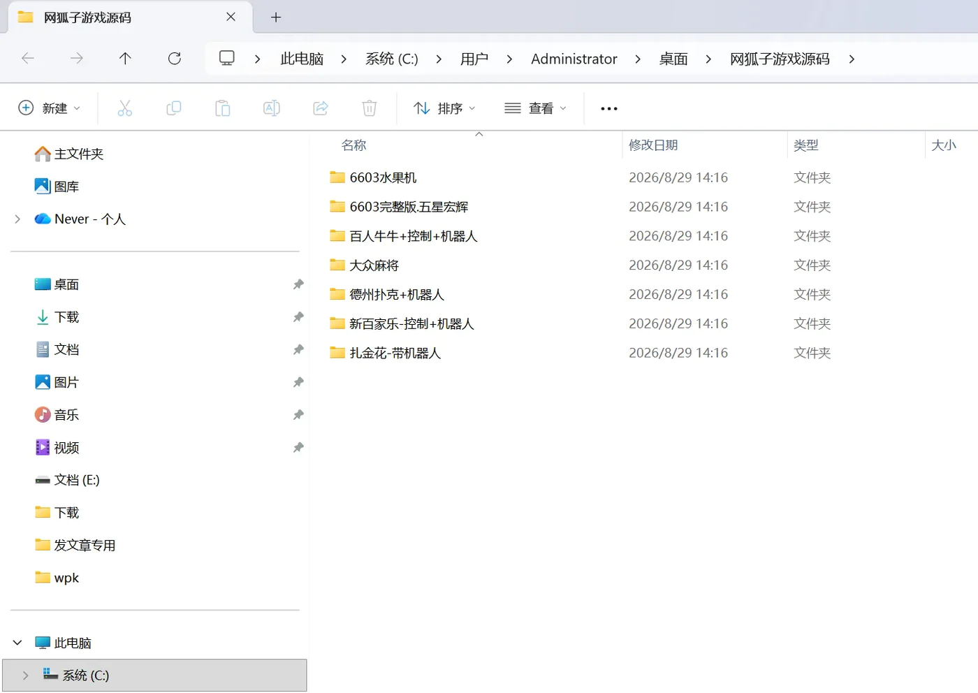This screenshot has height=693, width=978.
Task: Open 音乐 in the sidebar
Action: pyautogui.click(x=57, y=415)
